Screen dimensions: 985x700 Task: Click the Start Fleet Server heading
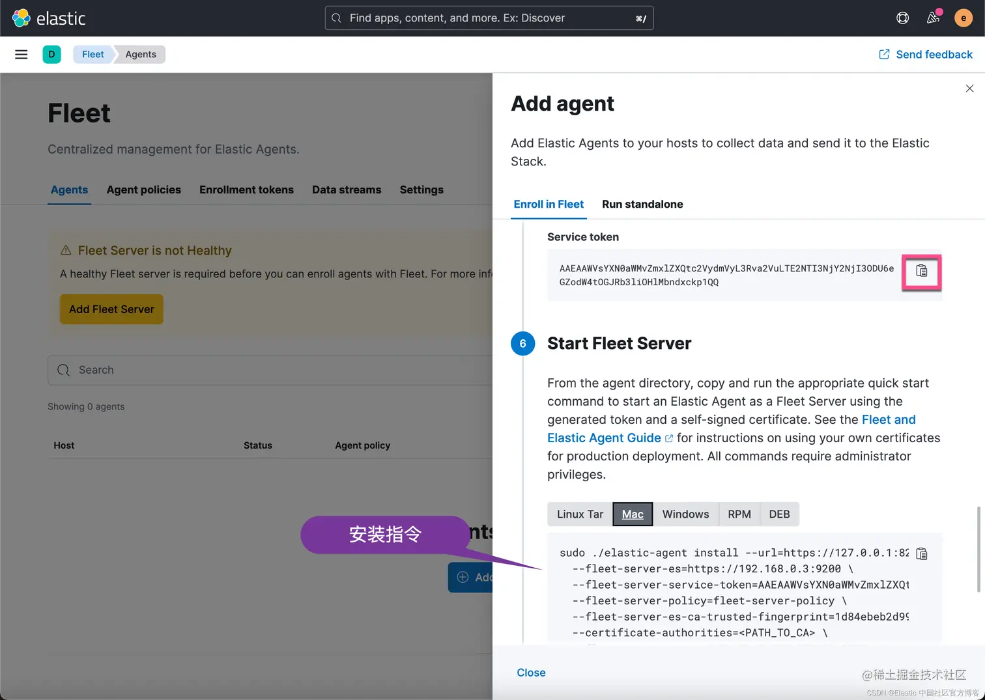pos(619,343)
